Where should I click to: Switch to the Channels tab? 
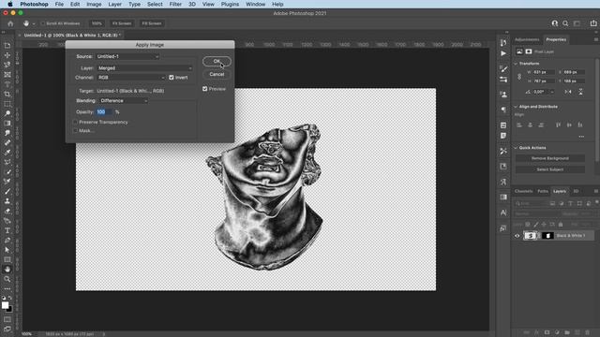click(x=523, y=191)
